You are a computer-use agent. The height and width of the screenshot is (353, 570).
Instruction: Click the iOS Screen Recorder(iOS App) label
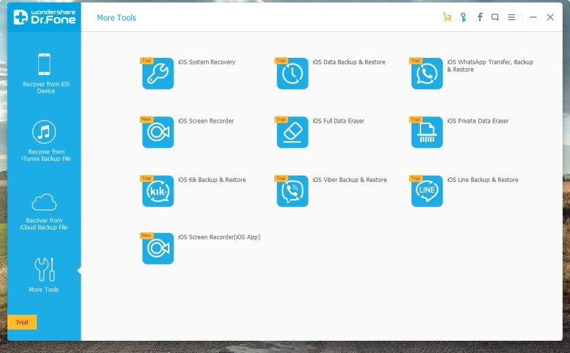point(219,237)
